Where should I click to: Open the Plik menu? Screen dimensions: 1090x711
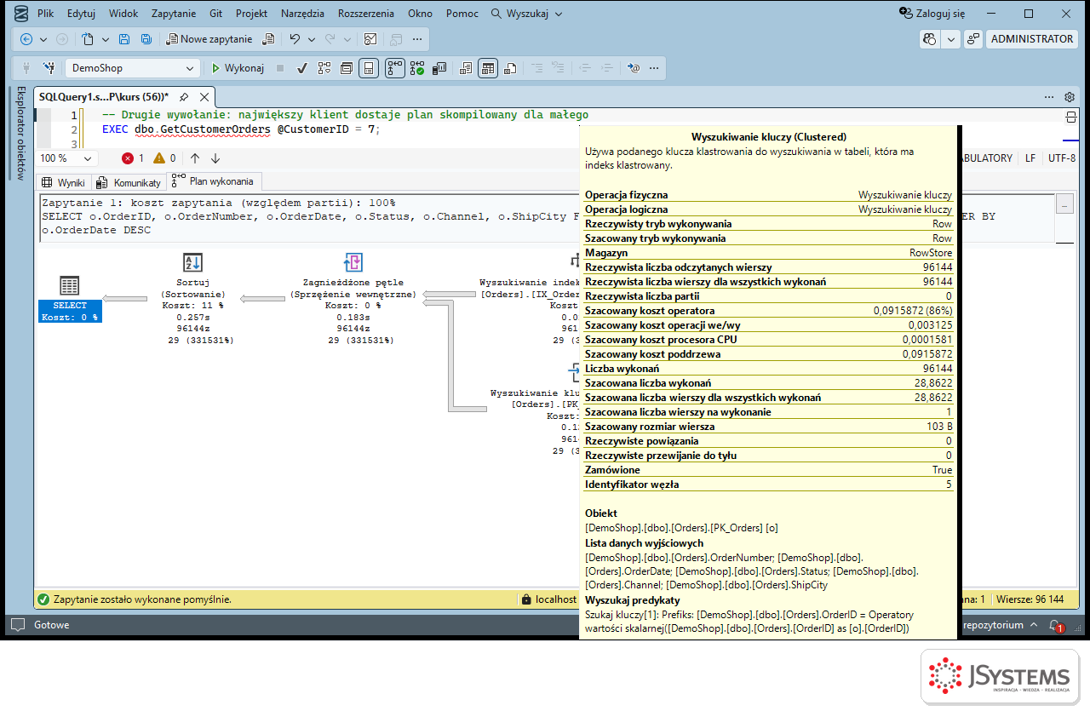click(46, 14)
